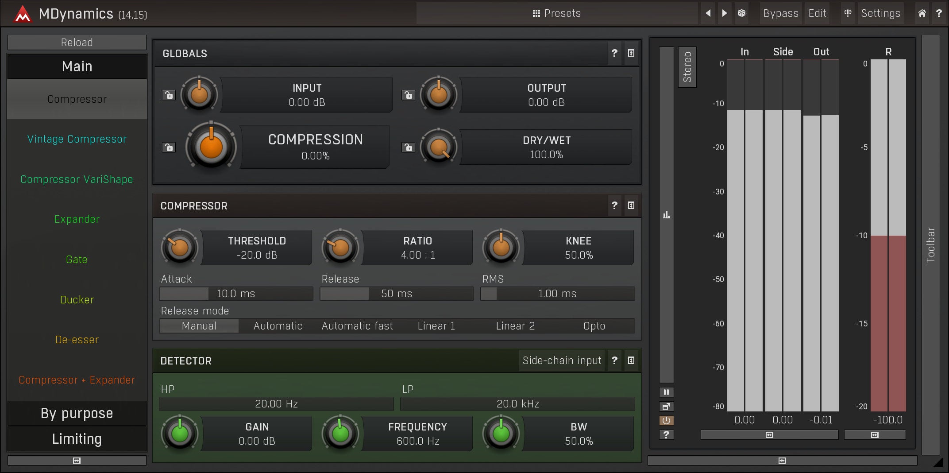Toggle the lock beside Input knob

(169, 95)
